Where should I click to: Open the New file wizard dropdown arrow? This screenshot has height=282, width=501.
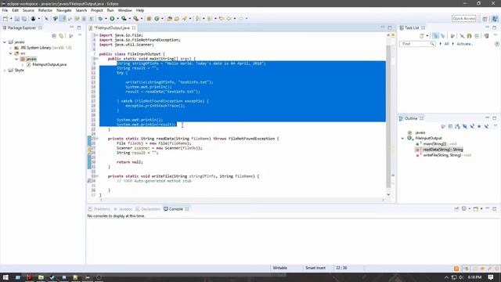point(10,19)
